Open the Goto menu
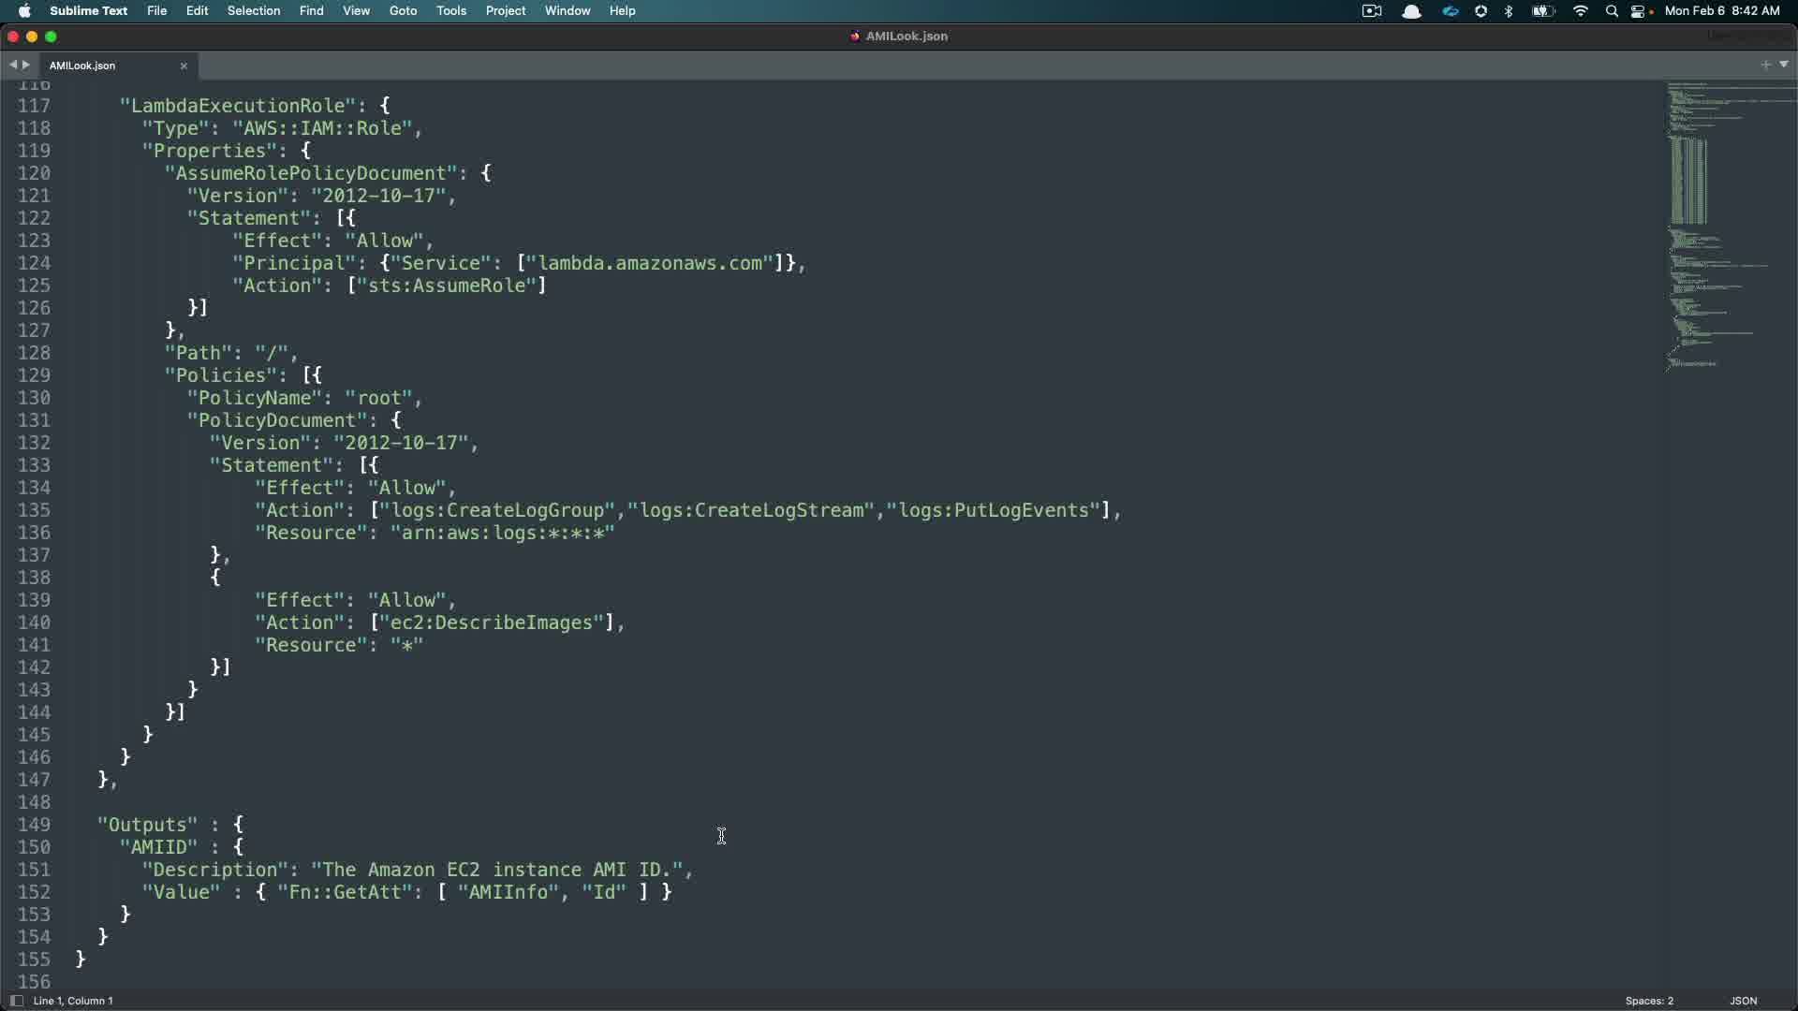Image resolution: width=1798 pixels, height=1011 pixels. tap(403, 11)
